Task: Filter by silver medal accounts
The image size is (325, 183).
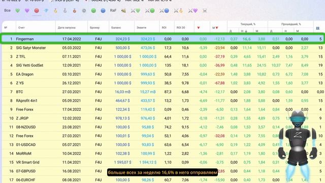Action: pyautogui.click(x=65, y=11)
